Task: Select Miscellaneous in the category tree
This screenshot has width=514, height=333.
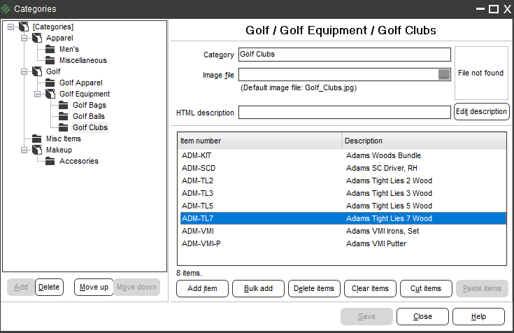Action: [x=83, y=60]
